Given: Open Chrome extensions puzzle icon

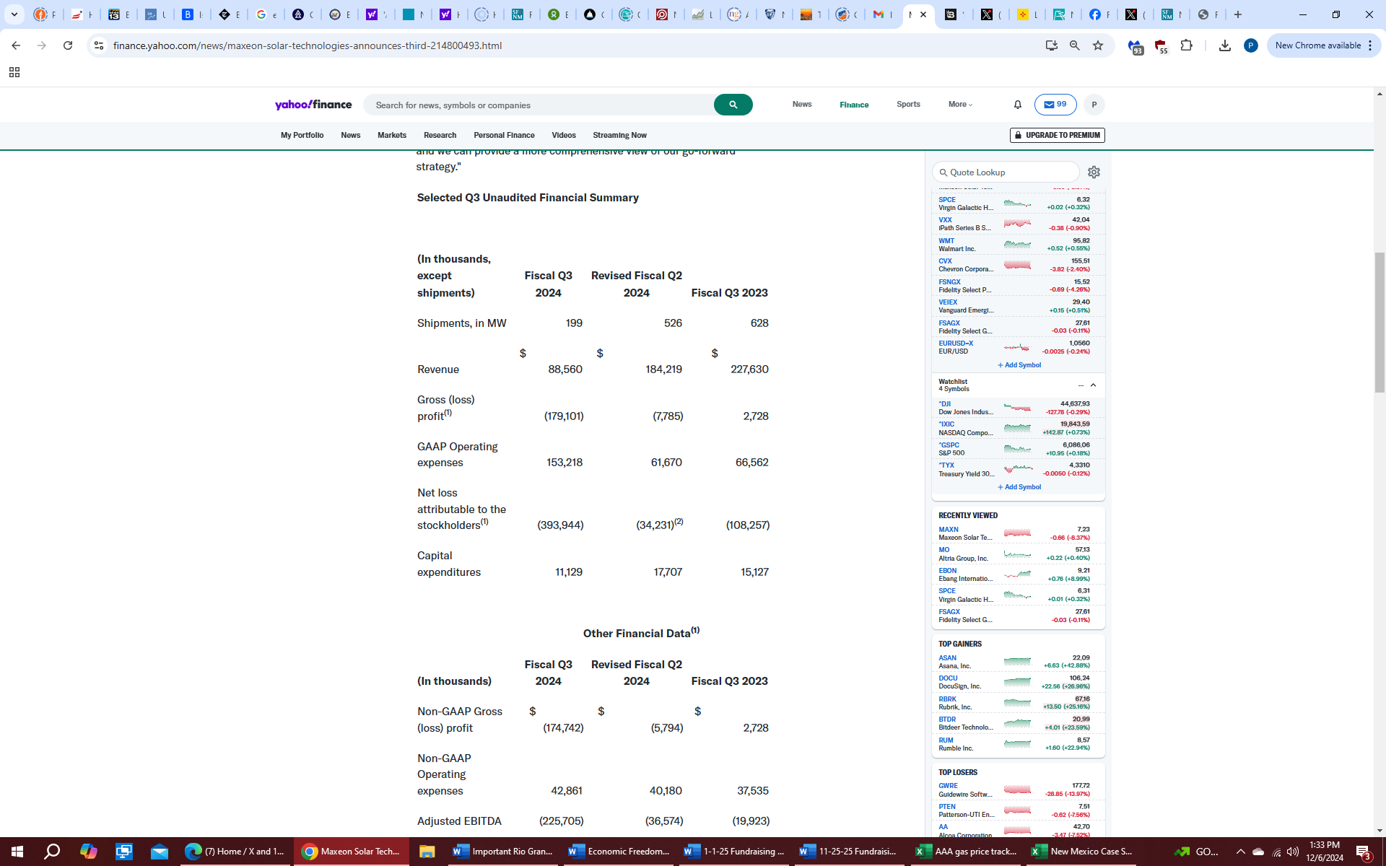Looking at the screenshot, I should 1186,45.
